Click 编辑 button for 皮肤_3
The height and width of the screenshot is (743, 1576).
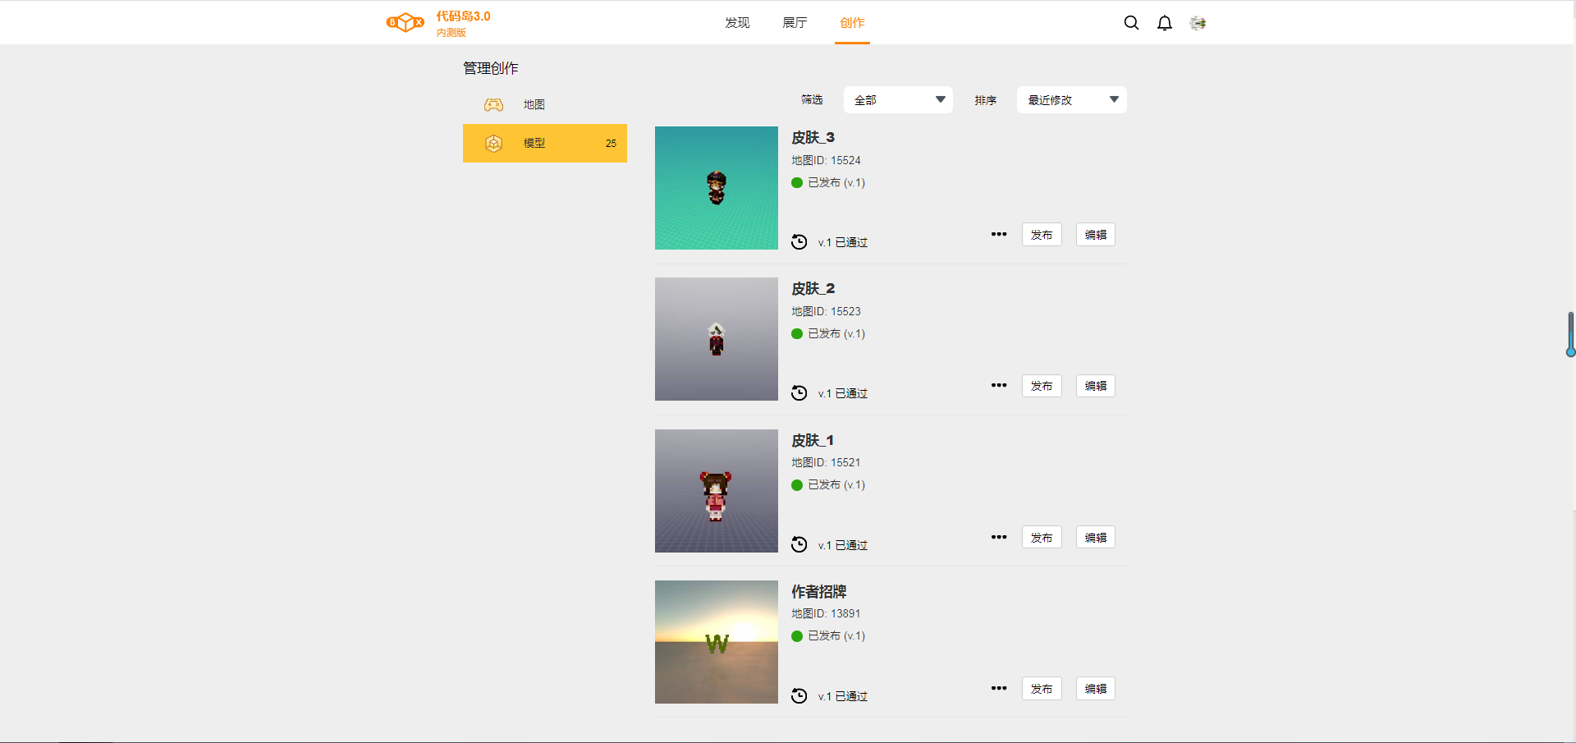click(1096, 234)
